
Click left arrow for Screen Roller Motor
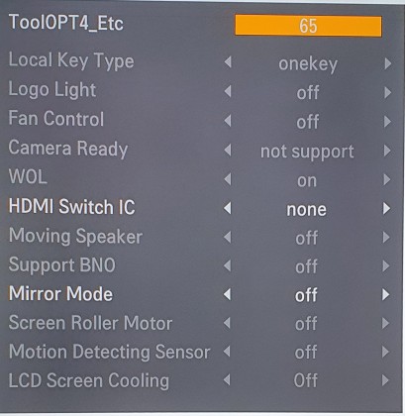(x=227, y=323)
